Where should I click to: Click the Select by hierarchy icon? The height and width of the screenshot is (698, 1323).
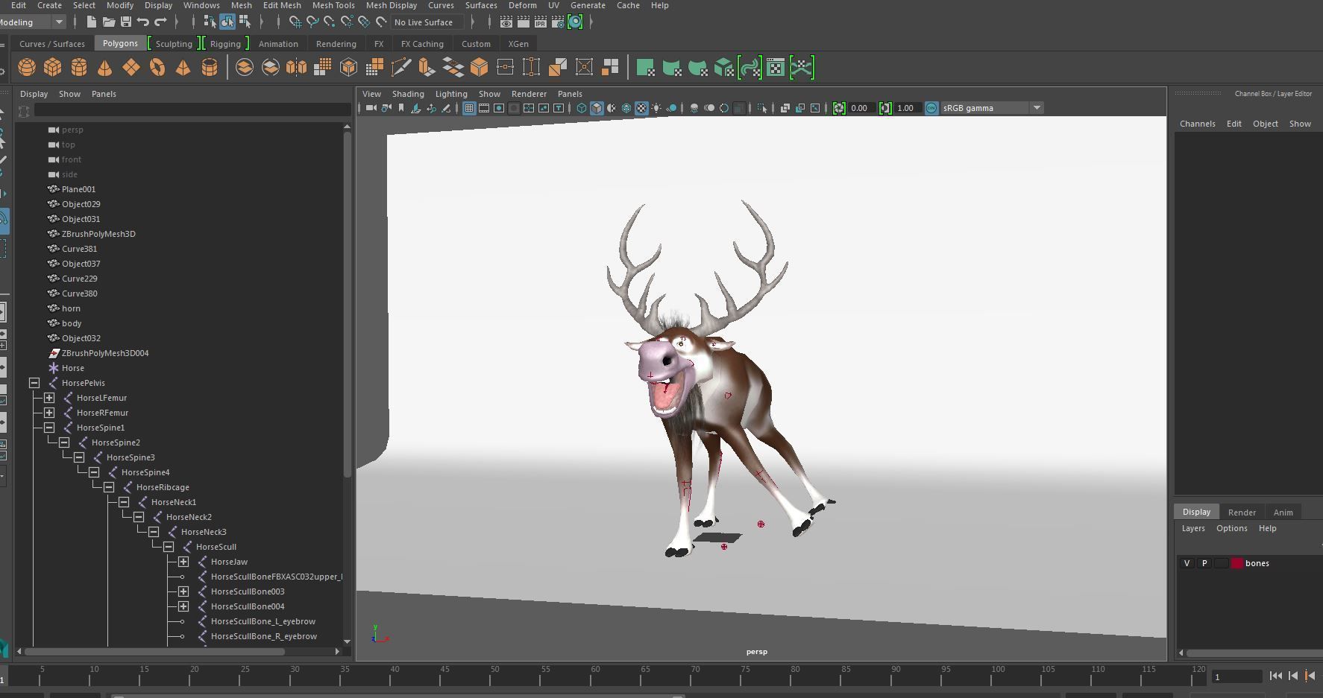click(x=210, y=22)
